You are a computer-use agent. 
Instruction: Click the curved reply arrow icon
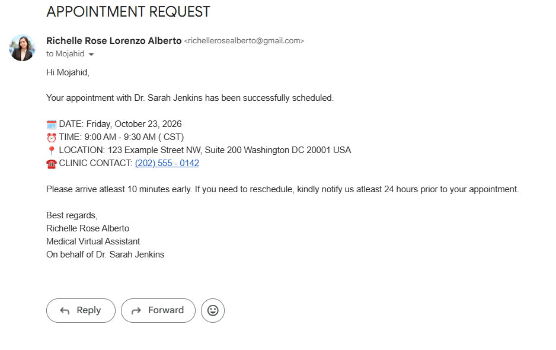[65, 311]
